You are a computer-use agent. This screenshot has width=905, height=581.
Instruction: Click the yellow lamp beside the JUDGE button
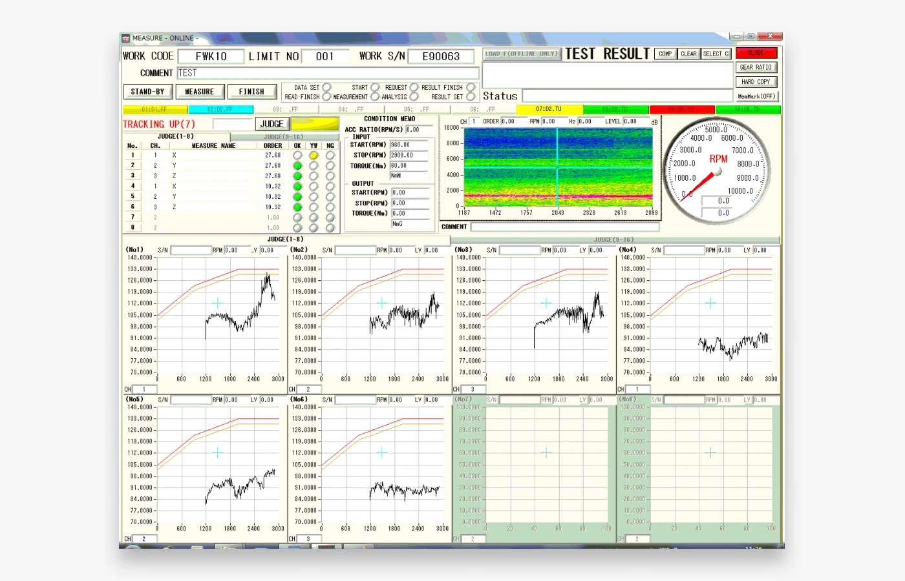[x=315, y=123]
